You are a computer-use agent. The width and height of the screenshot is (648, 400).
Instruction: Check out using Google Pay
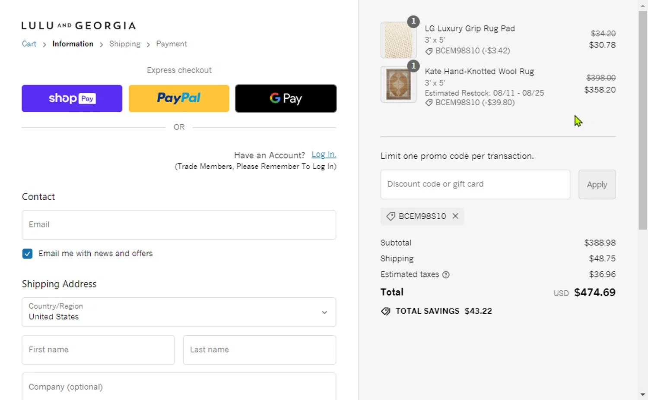pos(286,98)
